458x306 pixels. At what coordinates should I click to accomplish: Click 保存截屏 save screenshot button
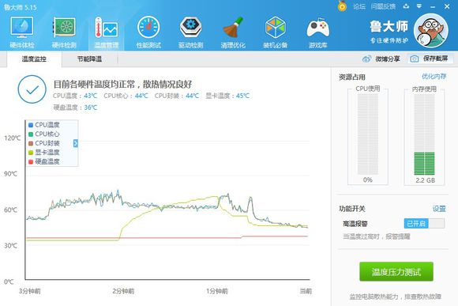(430, 59)
